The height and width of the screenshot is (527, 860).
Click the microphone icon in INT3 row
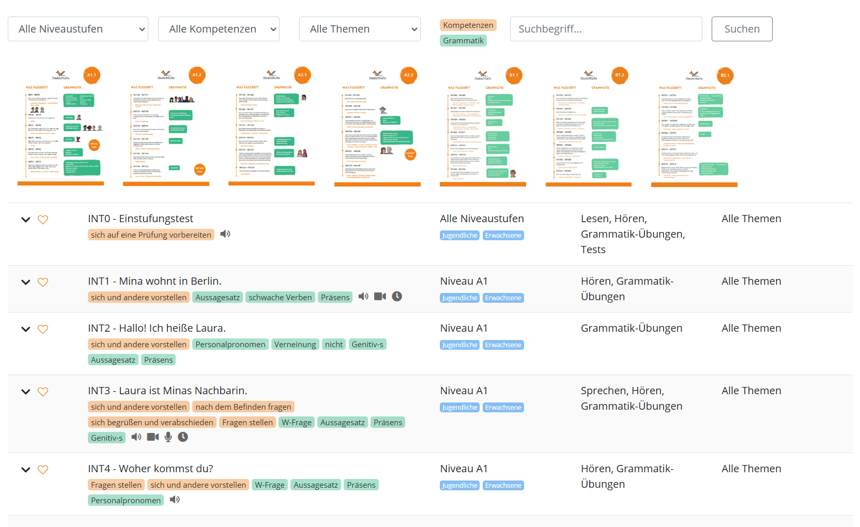point(168,437)
